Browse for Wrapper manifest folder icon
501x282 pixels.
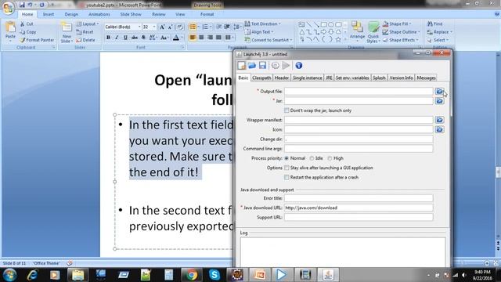click(440, 120)
